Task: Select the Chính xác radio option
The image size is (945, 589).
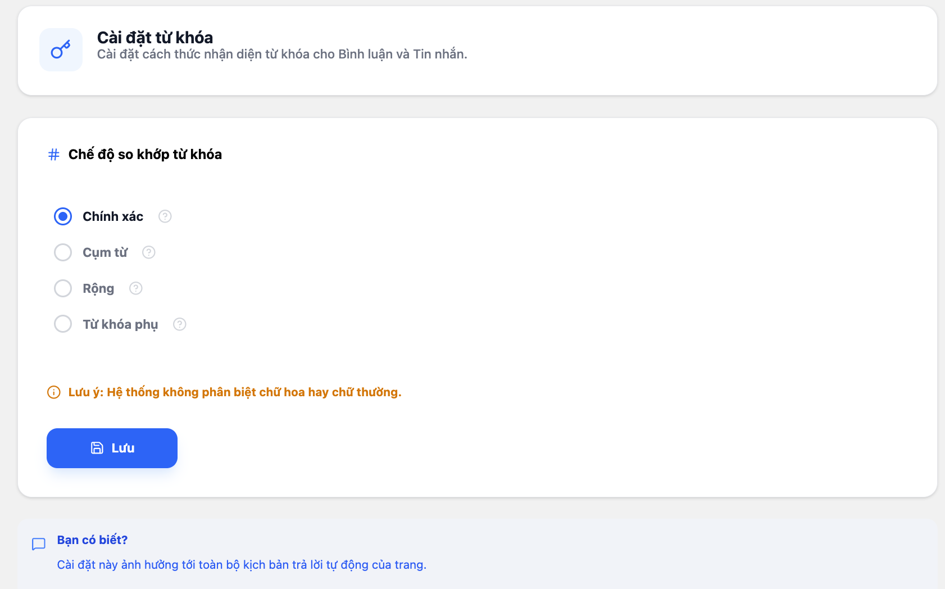Action: point(63,216)
